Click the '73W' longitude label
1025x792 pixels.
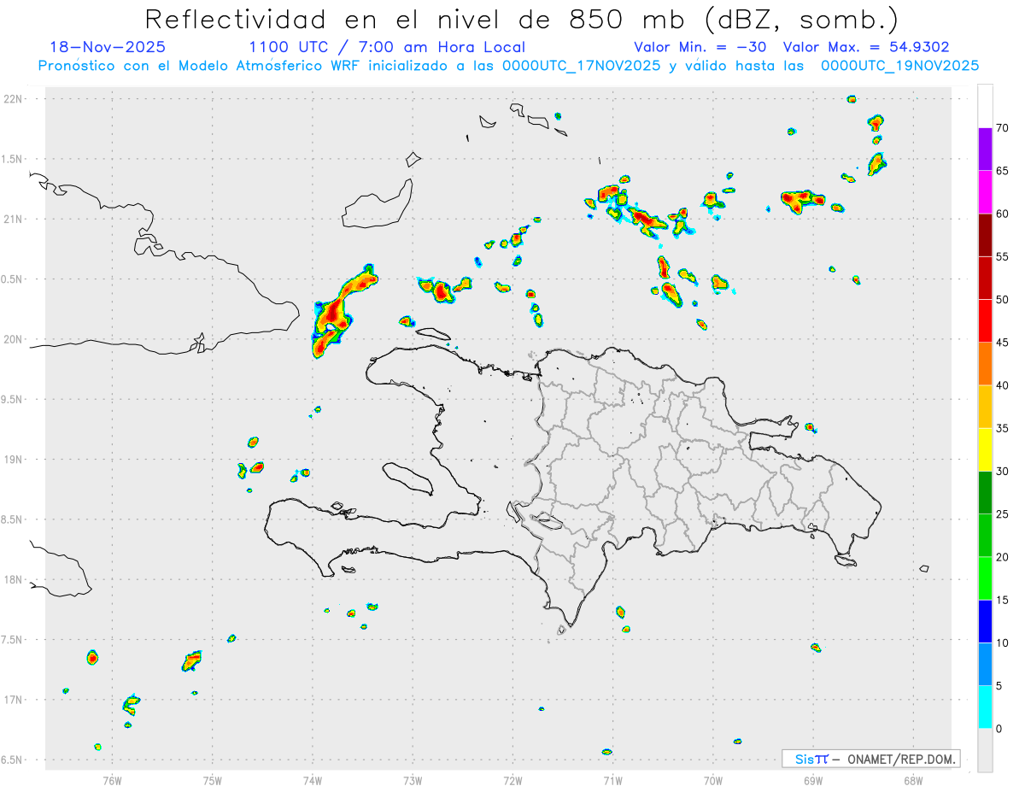[413, 779]
